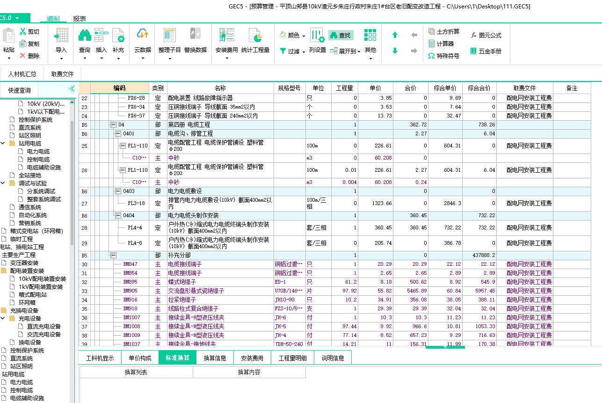Click the Insert (插入) icon
The image size is (602, 403).
coord(101,35)
